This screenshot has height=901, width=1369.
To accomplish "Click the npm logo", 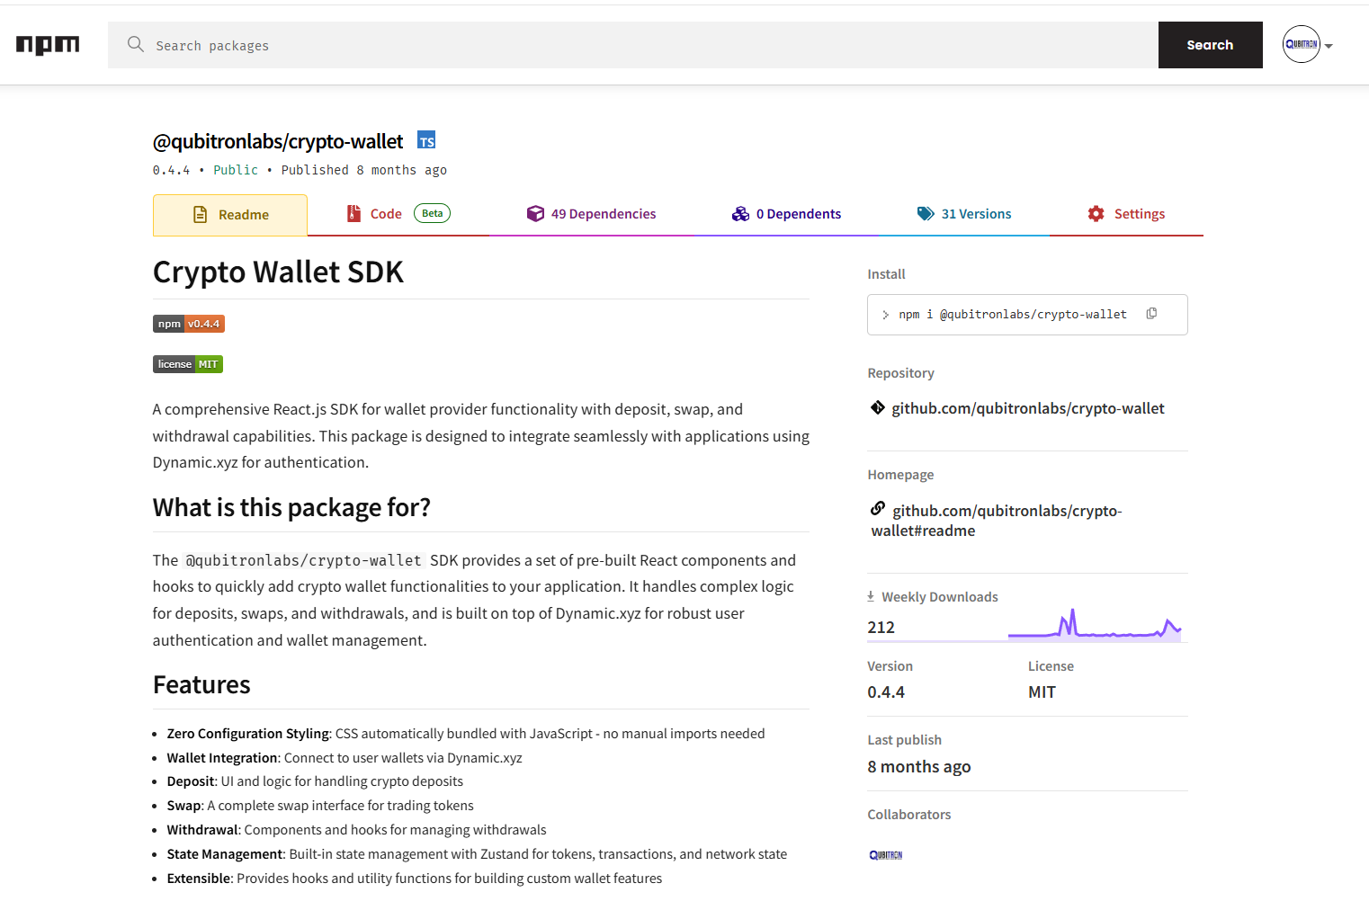I will pos(48,45).
